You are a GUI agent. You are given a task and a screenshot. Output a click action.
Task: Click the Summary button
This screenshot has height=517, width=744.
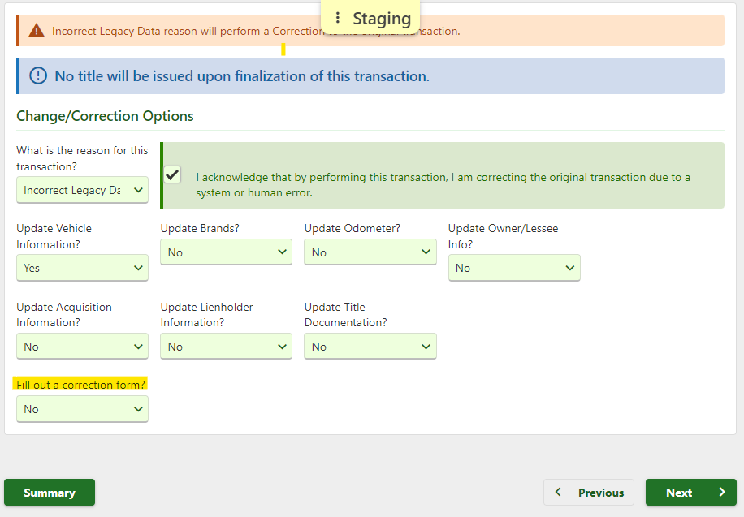click(50, 493)
